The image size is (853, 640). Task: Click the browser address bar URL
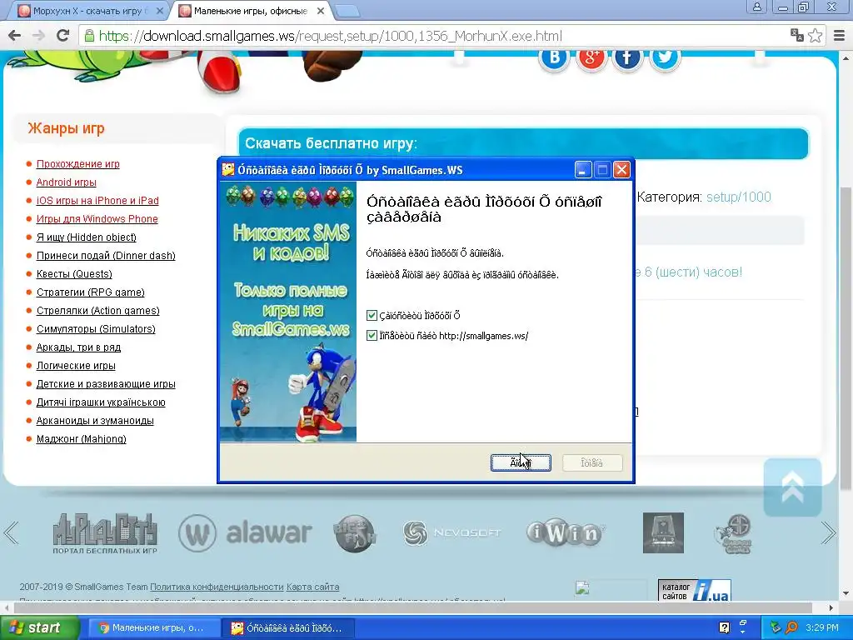pos(330,36)
